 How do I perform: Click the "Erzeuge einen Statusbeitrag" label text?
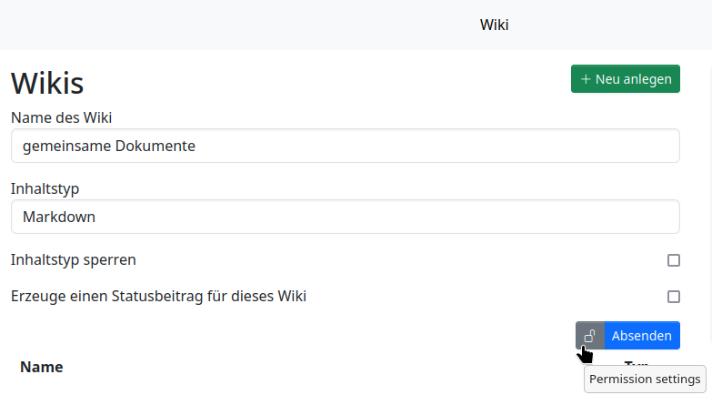[x=158, y=296]
